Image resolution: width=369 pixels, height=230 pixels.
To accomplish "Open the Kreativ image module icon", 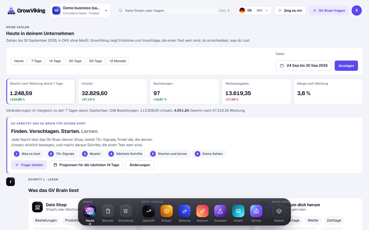I will point(238,211).
